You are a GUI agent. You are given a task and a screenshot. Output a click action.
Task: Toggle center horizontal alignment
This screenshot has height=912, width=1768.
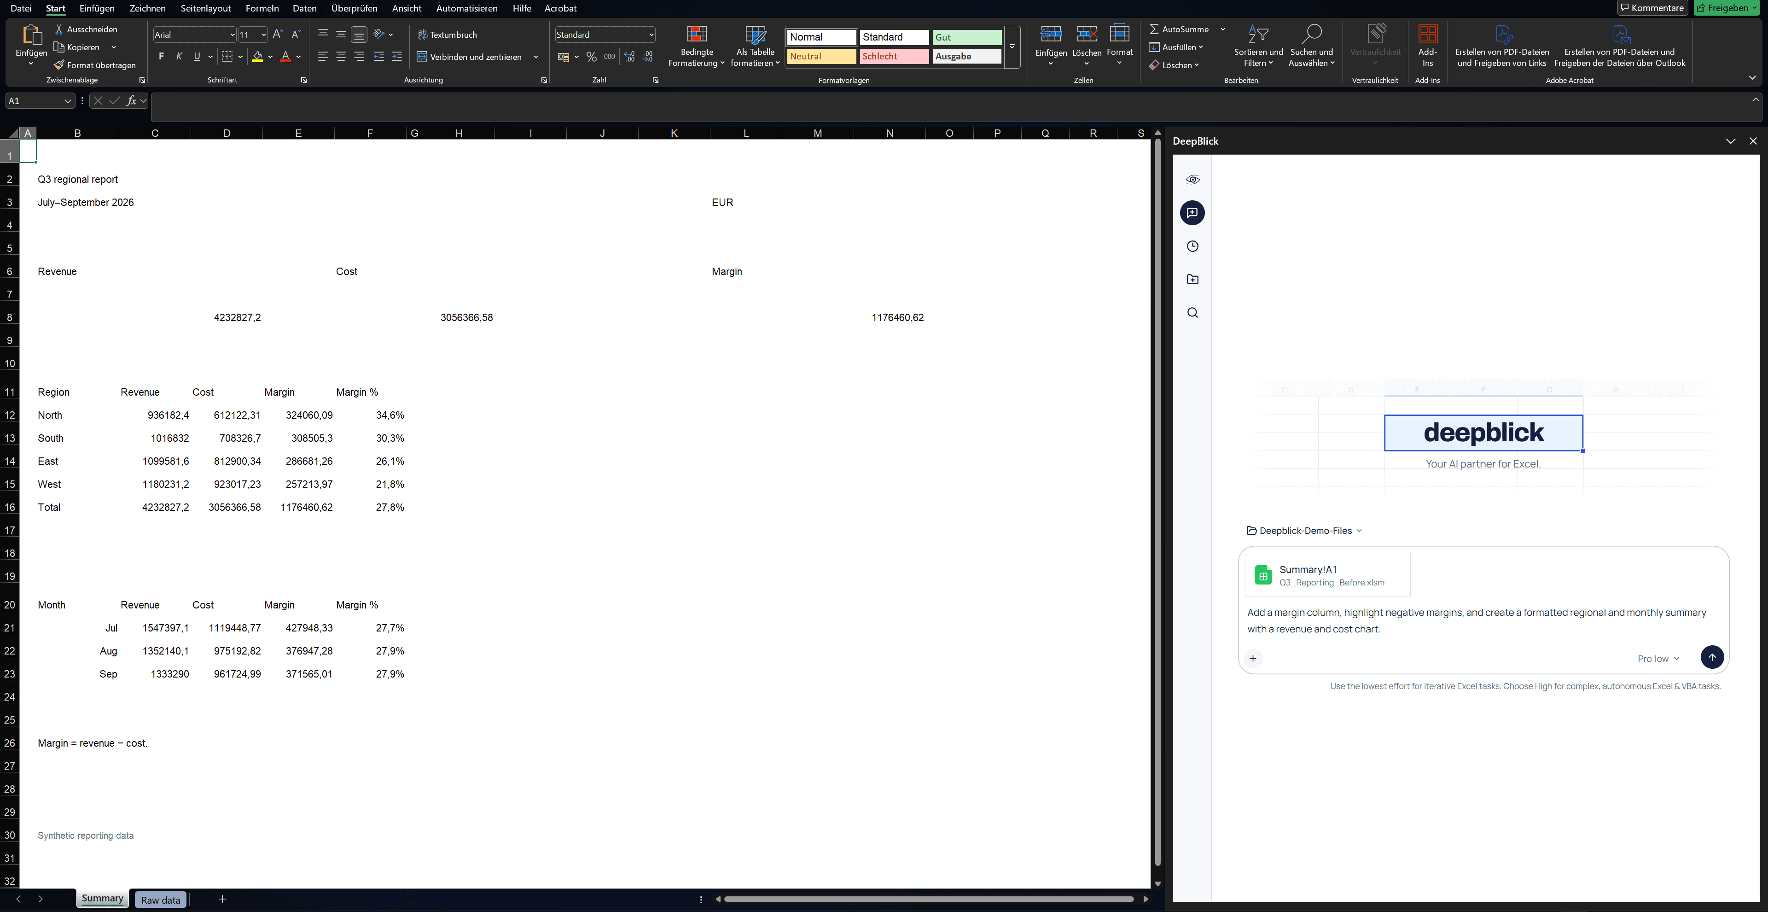click(341, 57)
